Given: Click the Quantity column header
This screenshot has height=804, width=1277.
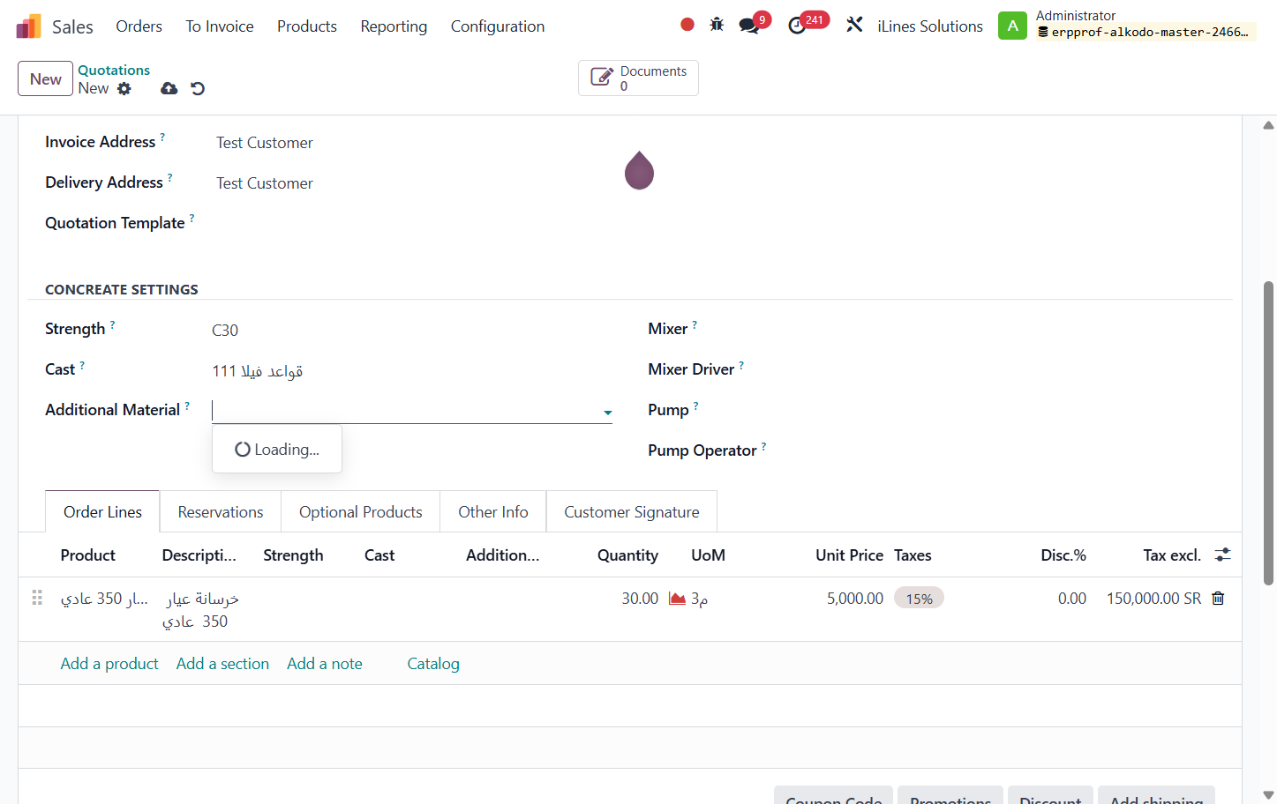Looking at the screenshot, I should click(627, 555).
